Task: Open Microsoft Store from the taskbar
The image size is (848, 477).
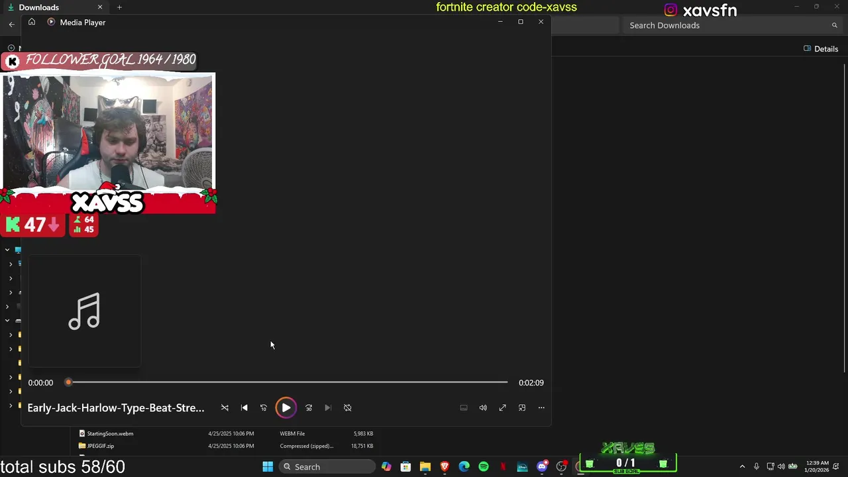Action: click(405, 467)
